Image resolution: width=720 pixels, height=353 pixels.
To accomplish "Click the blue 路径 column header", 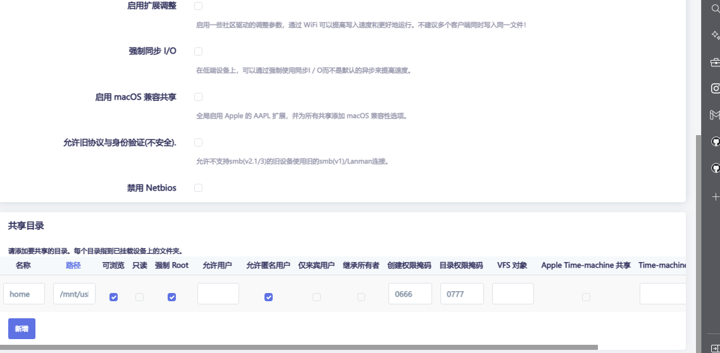I will click(x=73, y=265).
